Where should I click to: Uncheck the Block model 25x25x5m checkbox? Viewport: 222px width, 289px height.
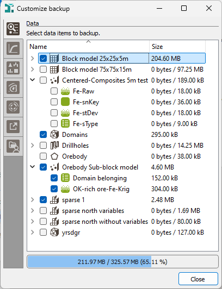[43, 59]
